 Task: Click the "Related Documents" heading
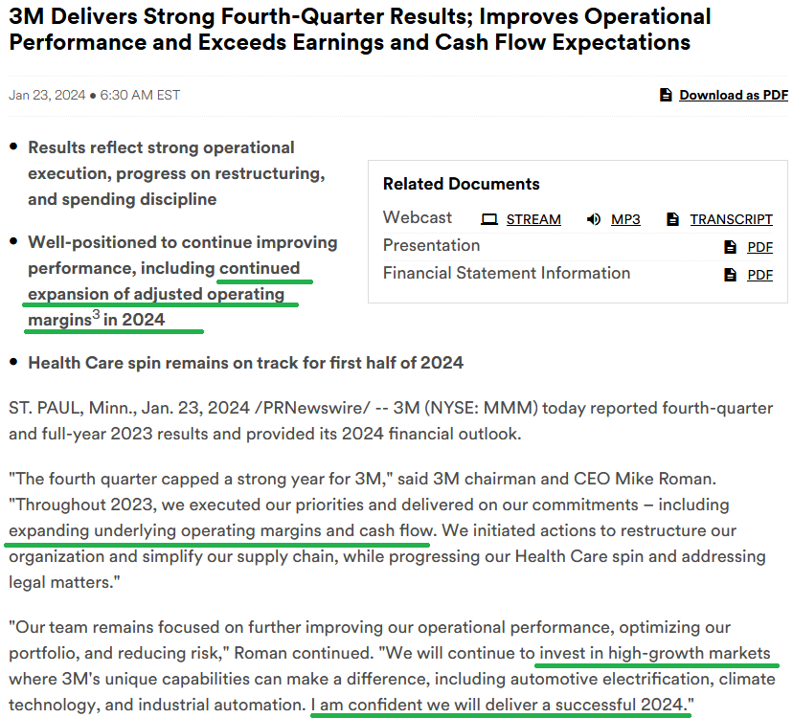click(462, 184)
